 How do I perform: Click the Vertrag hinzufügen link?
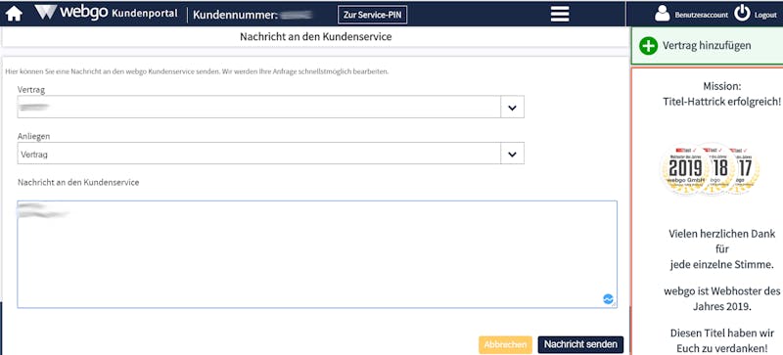pos(707,45)
